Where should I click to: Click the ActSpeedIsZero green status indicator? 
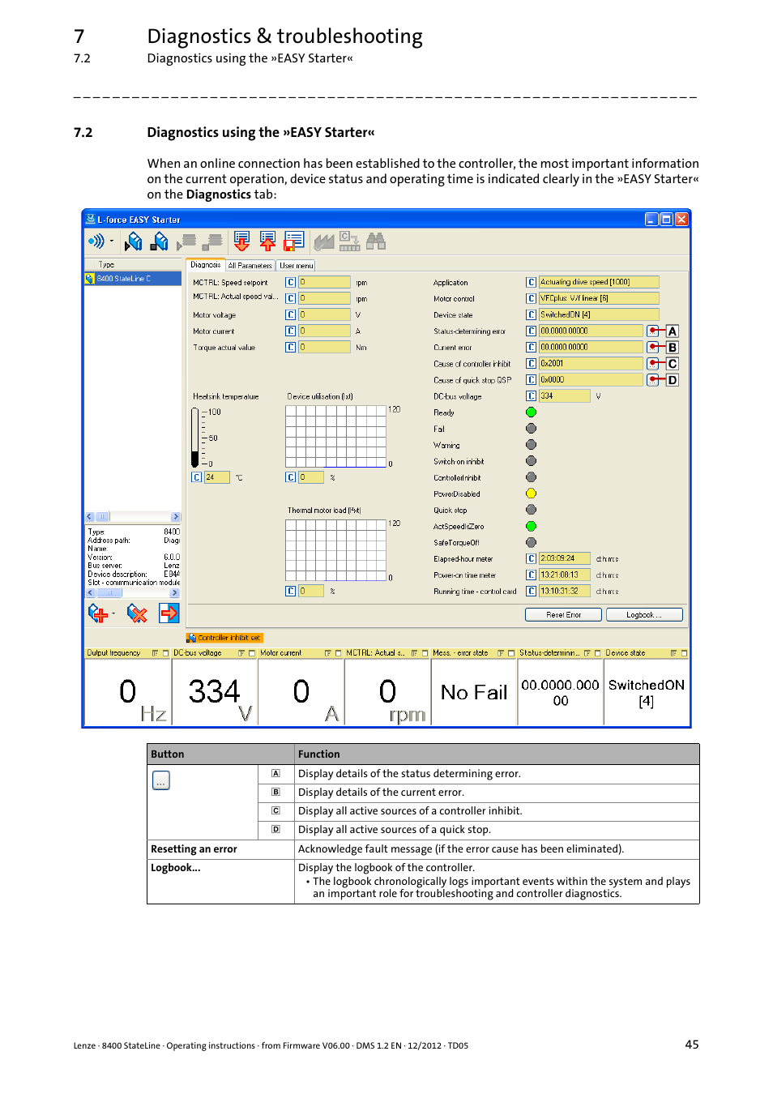point(531,526)
